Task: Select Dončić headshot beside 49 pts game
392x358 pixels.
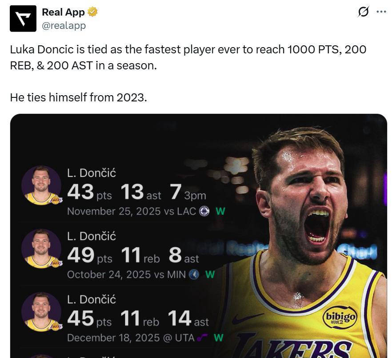Action: (x=41, y=249)
